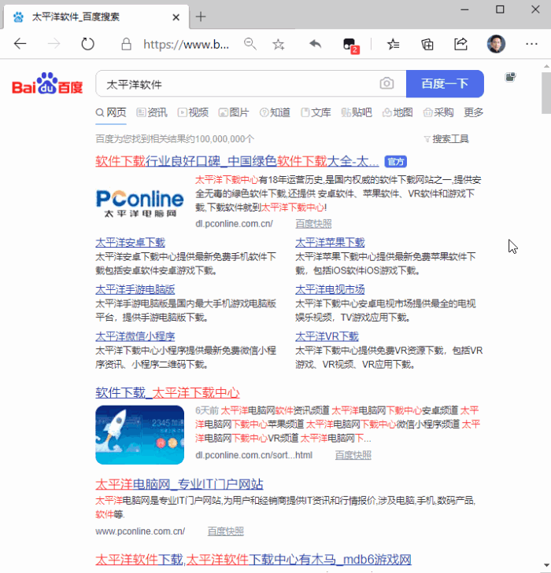Click the small icon right of search button
The height and width of the screenshot is (573, 551).
[510, 77]
